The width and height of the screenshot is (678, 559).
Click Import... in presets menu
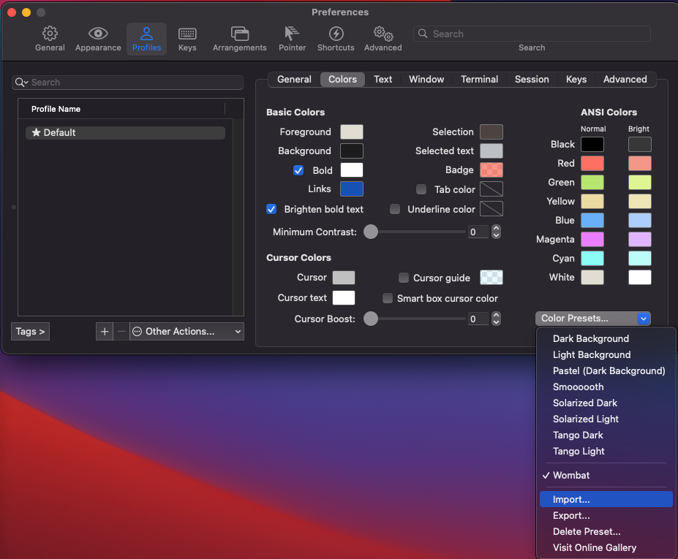pos(606,499)
